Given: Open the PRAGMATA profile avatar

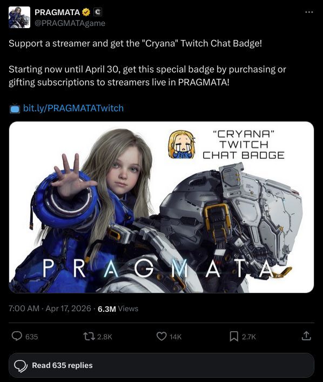Looking at the screenshot, I should 19,17.
